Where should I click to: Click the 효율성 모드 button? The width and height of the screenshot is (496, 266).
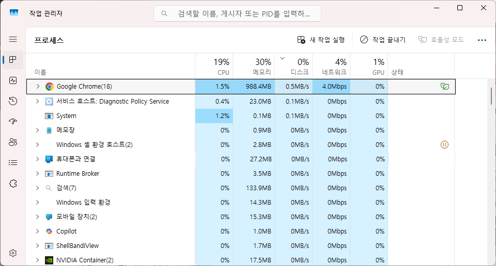[441, 40]
